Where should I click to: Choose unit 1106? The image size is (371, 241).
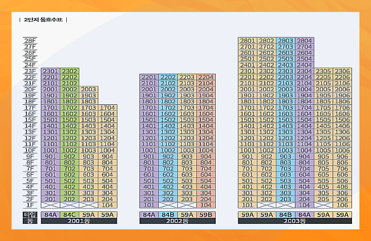click(x=342, y=144)
